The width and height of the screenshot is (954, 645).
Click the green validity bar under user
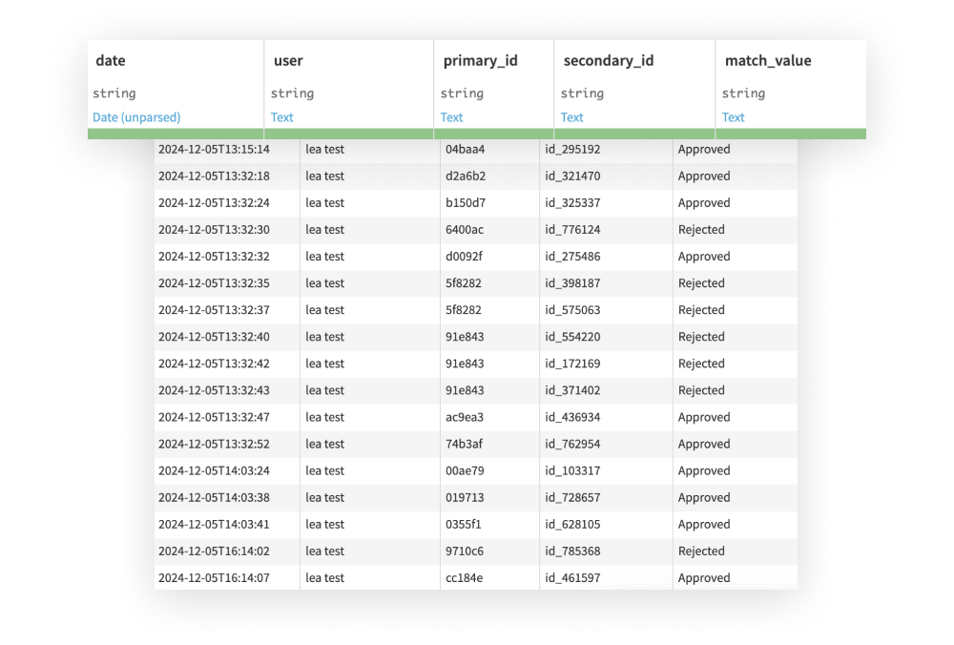(x=348, y=134)
